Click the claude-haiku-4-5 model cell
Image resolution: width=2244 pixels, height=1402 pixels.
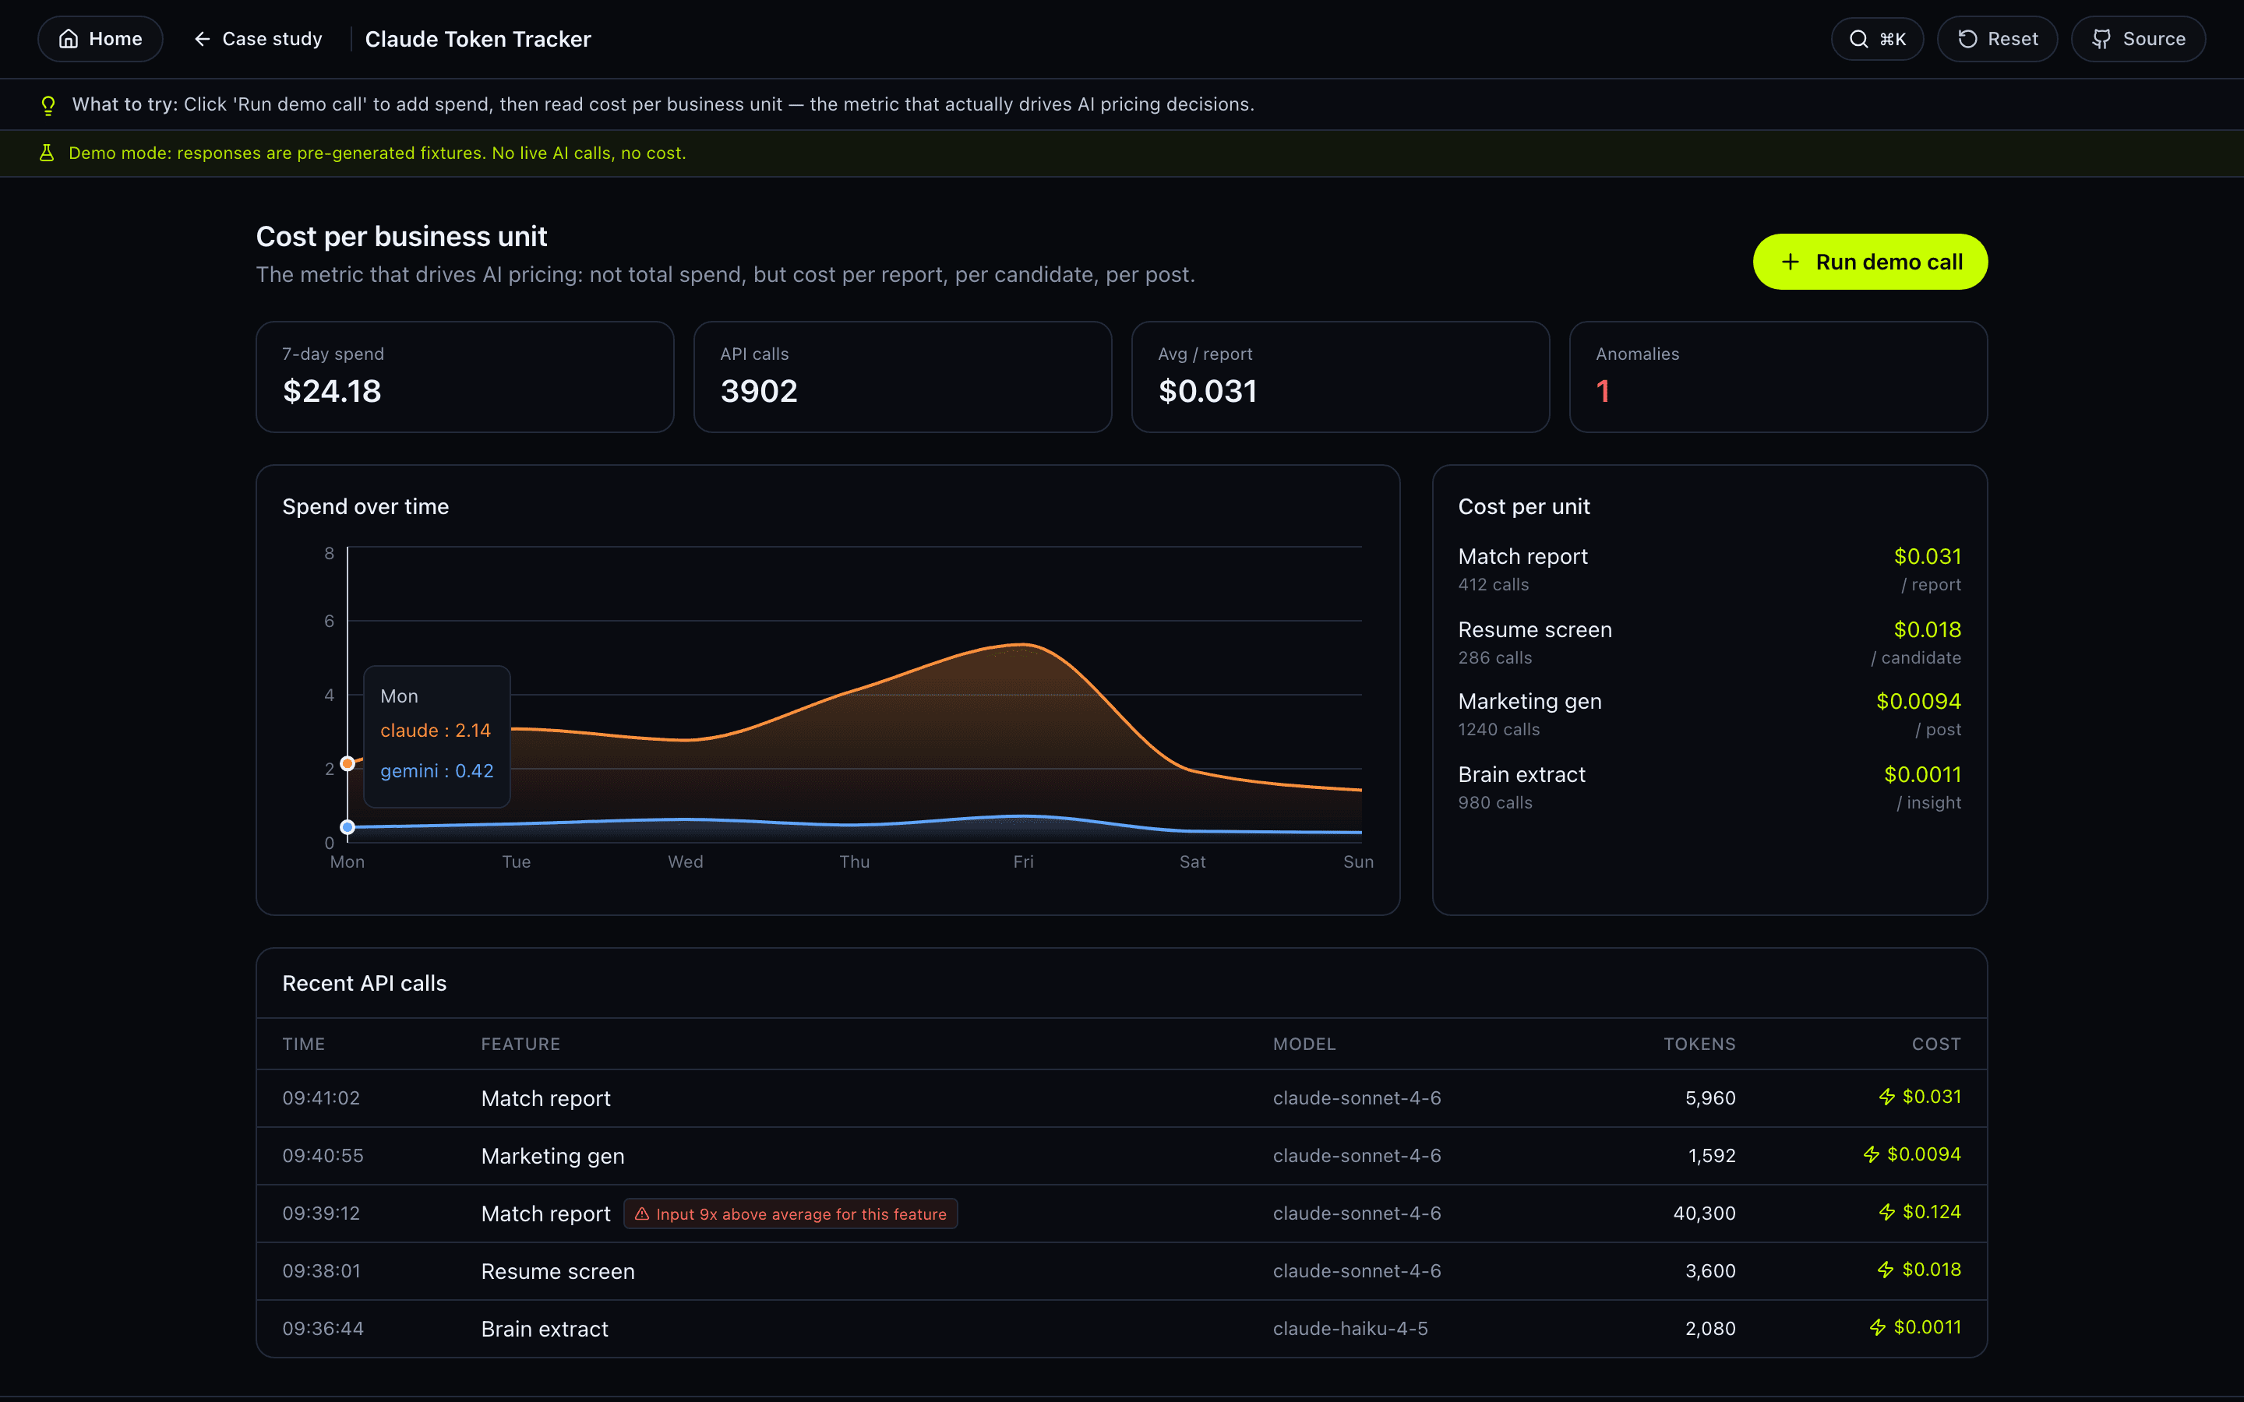pos(1350,1328)
